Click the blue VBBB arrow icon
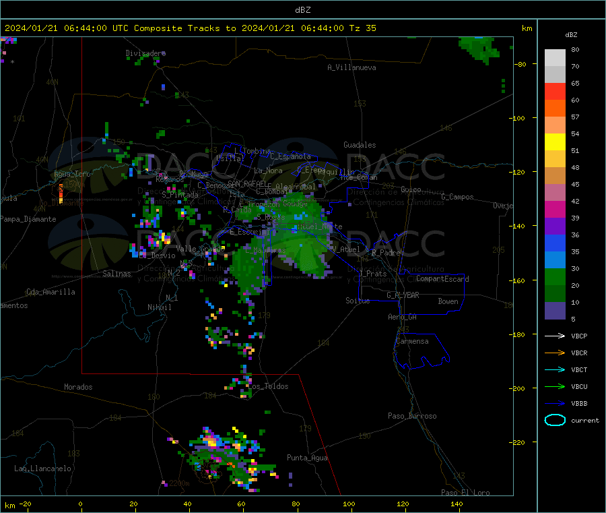The width and height of the screenshot is (606, 513). point(555,404)
